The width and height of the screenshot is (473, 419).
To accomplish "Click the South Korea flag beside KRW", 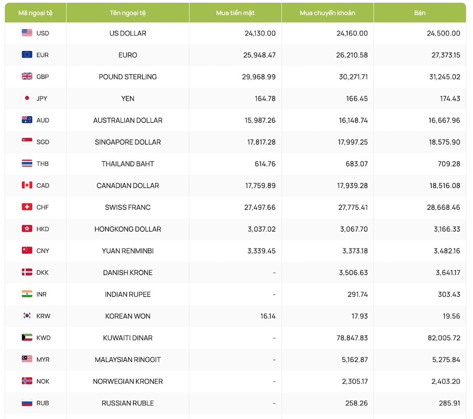I will point(27,316).
